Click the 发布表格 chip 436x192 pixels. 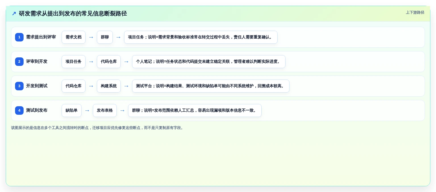pos(105,110)
